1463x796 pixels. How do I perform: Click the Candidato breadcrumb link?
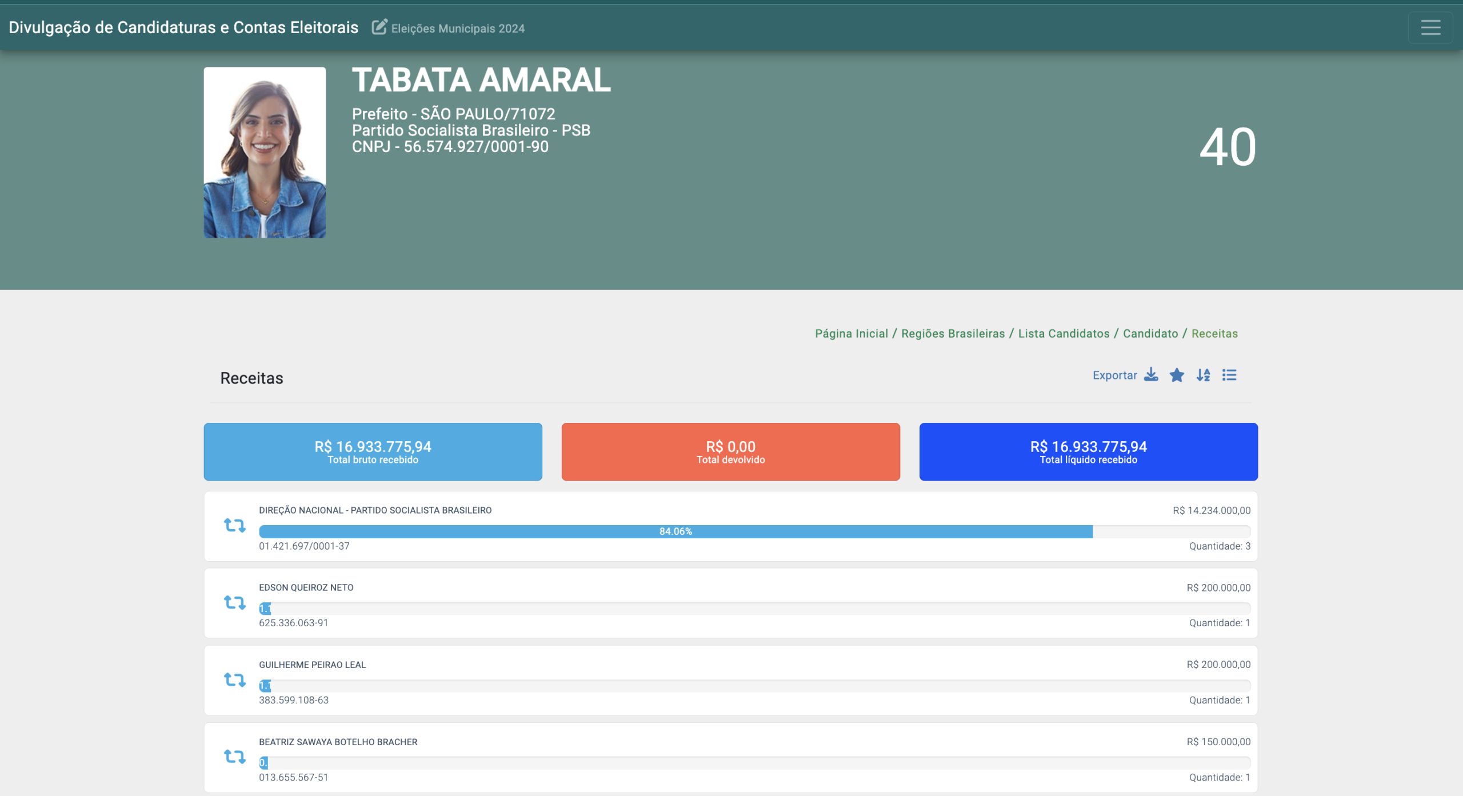pos(1150,334)
